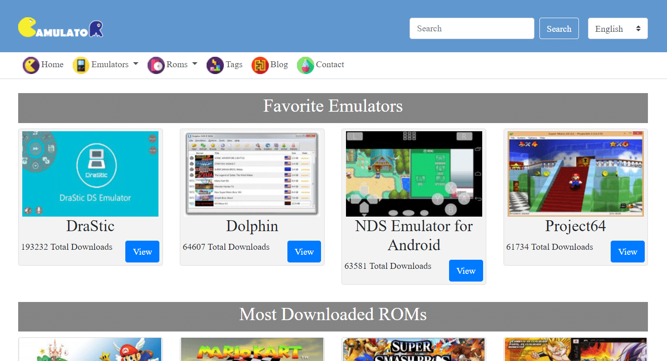The height and width of the screenshot is (361, 667).
Task: Click the NDS Emulator for Android title
Action: 414,235
